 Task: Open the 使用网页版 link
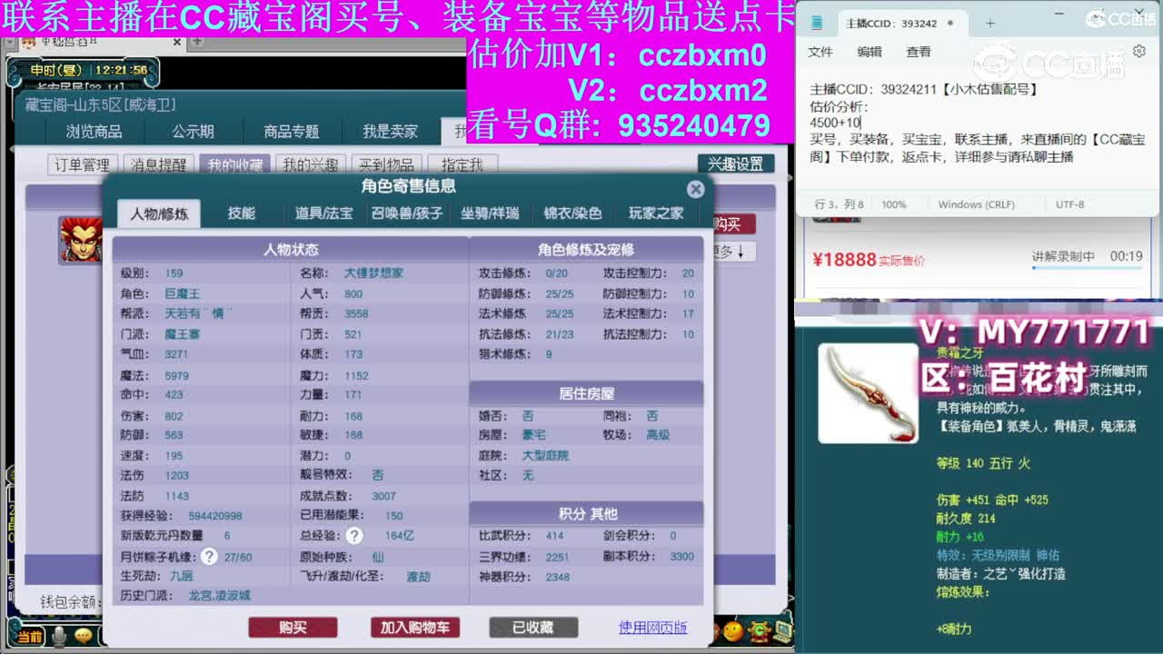click(652, 627)
